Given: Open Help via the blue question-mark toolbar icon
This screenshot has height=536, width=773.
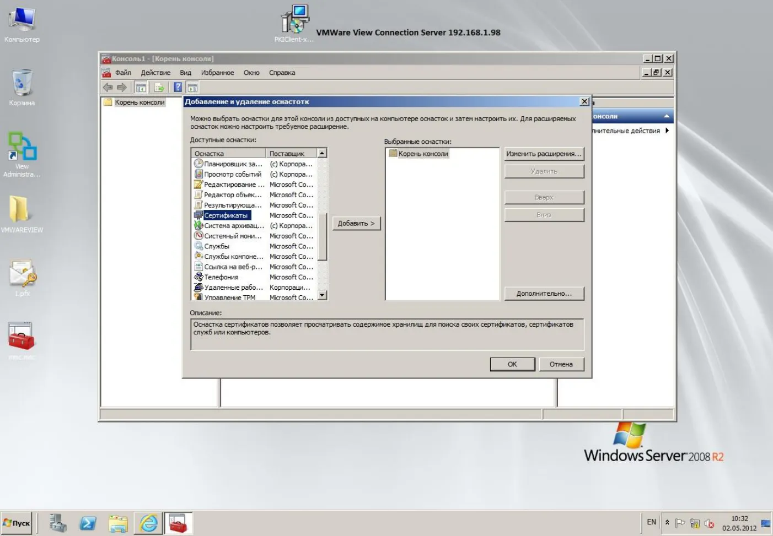Looking at the screenshot, I should click(178, 88).
